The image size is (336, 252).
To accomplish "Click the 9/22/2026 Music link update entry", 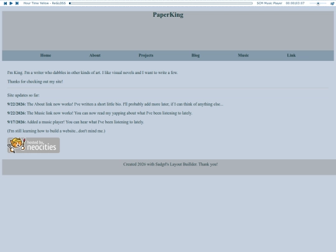I will pos(100,113).
